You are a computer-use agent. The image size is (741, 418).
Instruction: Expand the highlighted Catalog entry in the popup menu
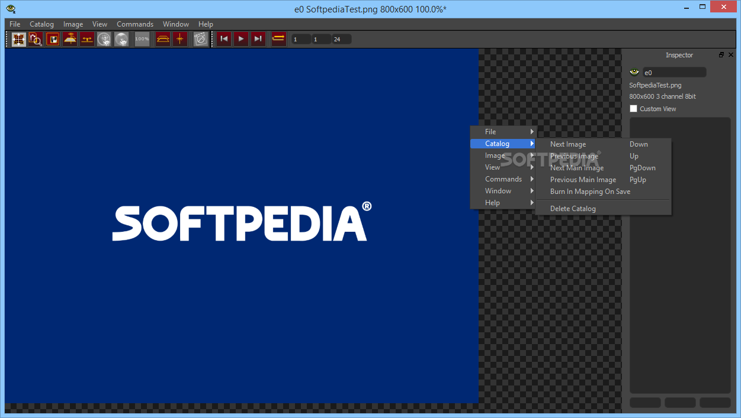pos(503,144)
